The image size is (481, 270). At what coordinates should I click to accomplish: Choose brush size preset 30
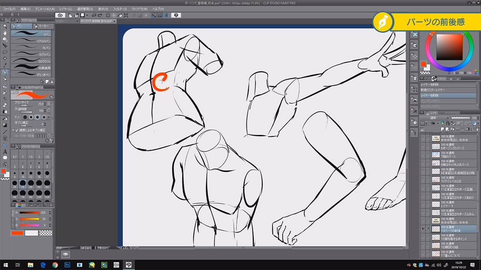click(31, 183)
